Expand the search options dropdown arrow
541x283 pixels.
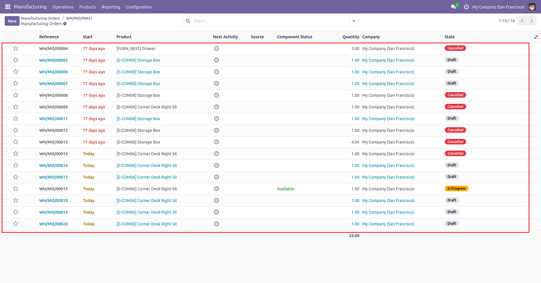point(354,21)
